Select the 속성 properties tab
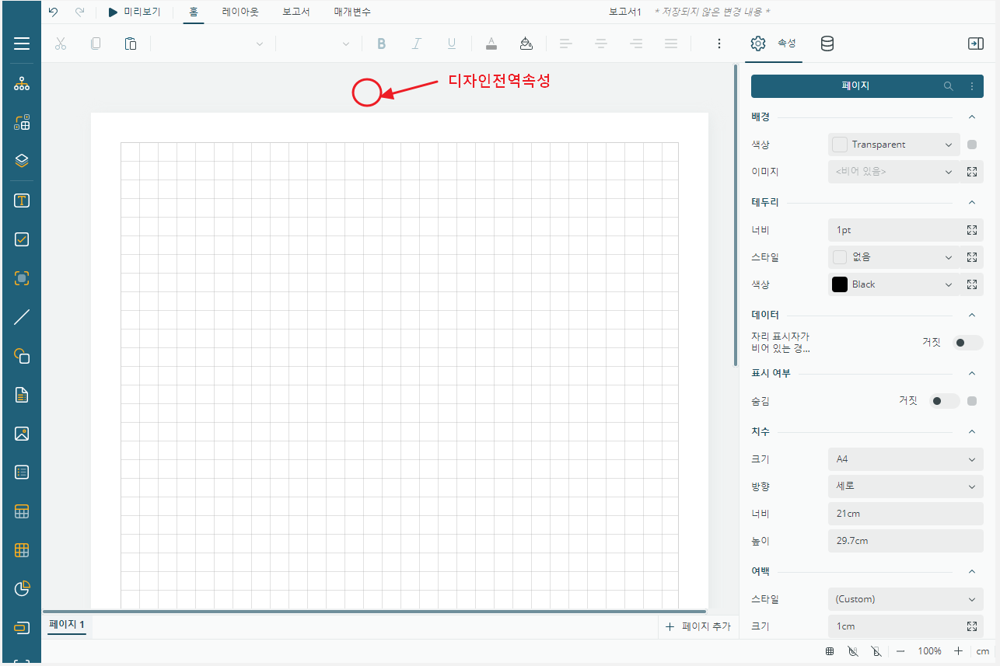Image resolution: width=1000 pixels, height=666 pixels. point(773,44)
